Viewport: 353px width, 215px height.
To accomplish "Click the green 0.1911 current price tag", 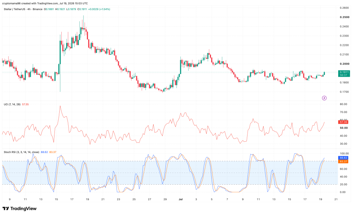I will [344, 72].
